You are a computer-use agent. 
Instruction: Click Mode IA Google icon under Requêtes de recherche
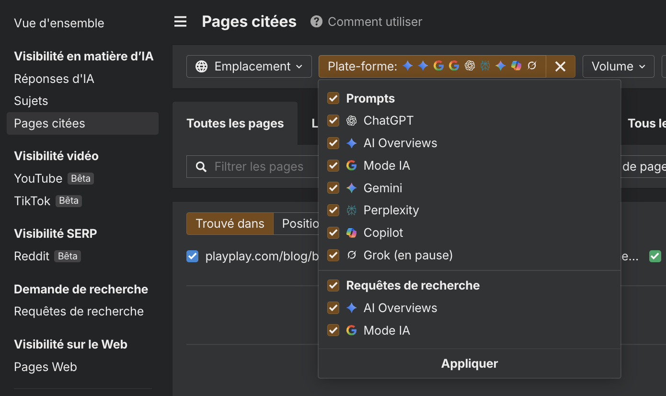coord(352,330)
